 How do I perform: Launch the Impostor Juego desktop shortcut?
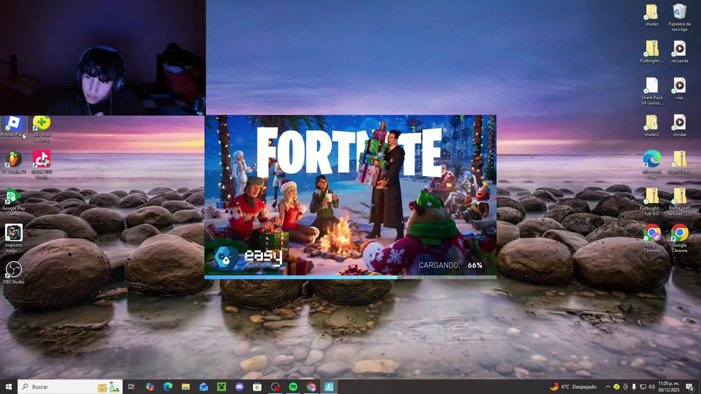[x=13, y=239]
